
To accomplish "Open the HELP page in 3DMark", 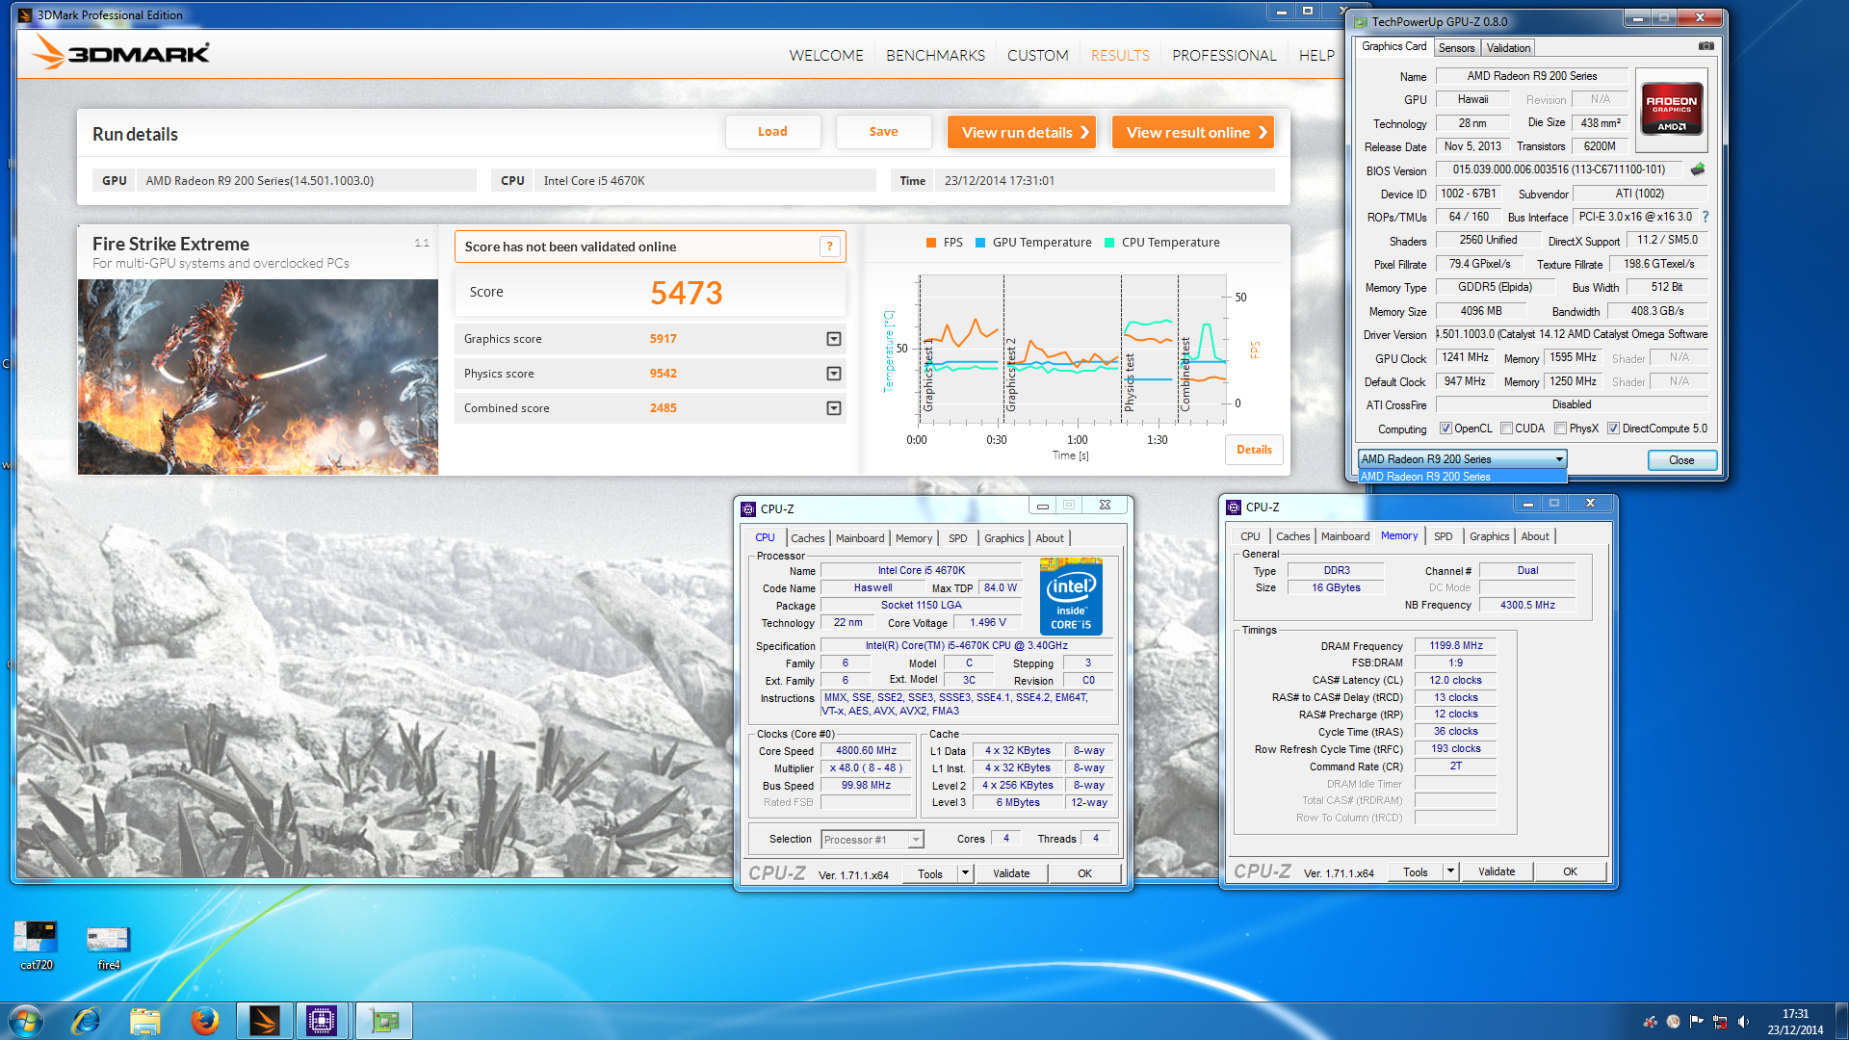I will point(1316,56).
